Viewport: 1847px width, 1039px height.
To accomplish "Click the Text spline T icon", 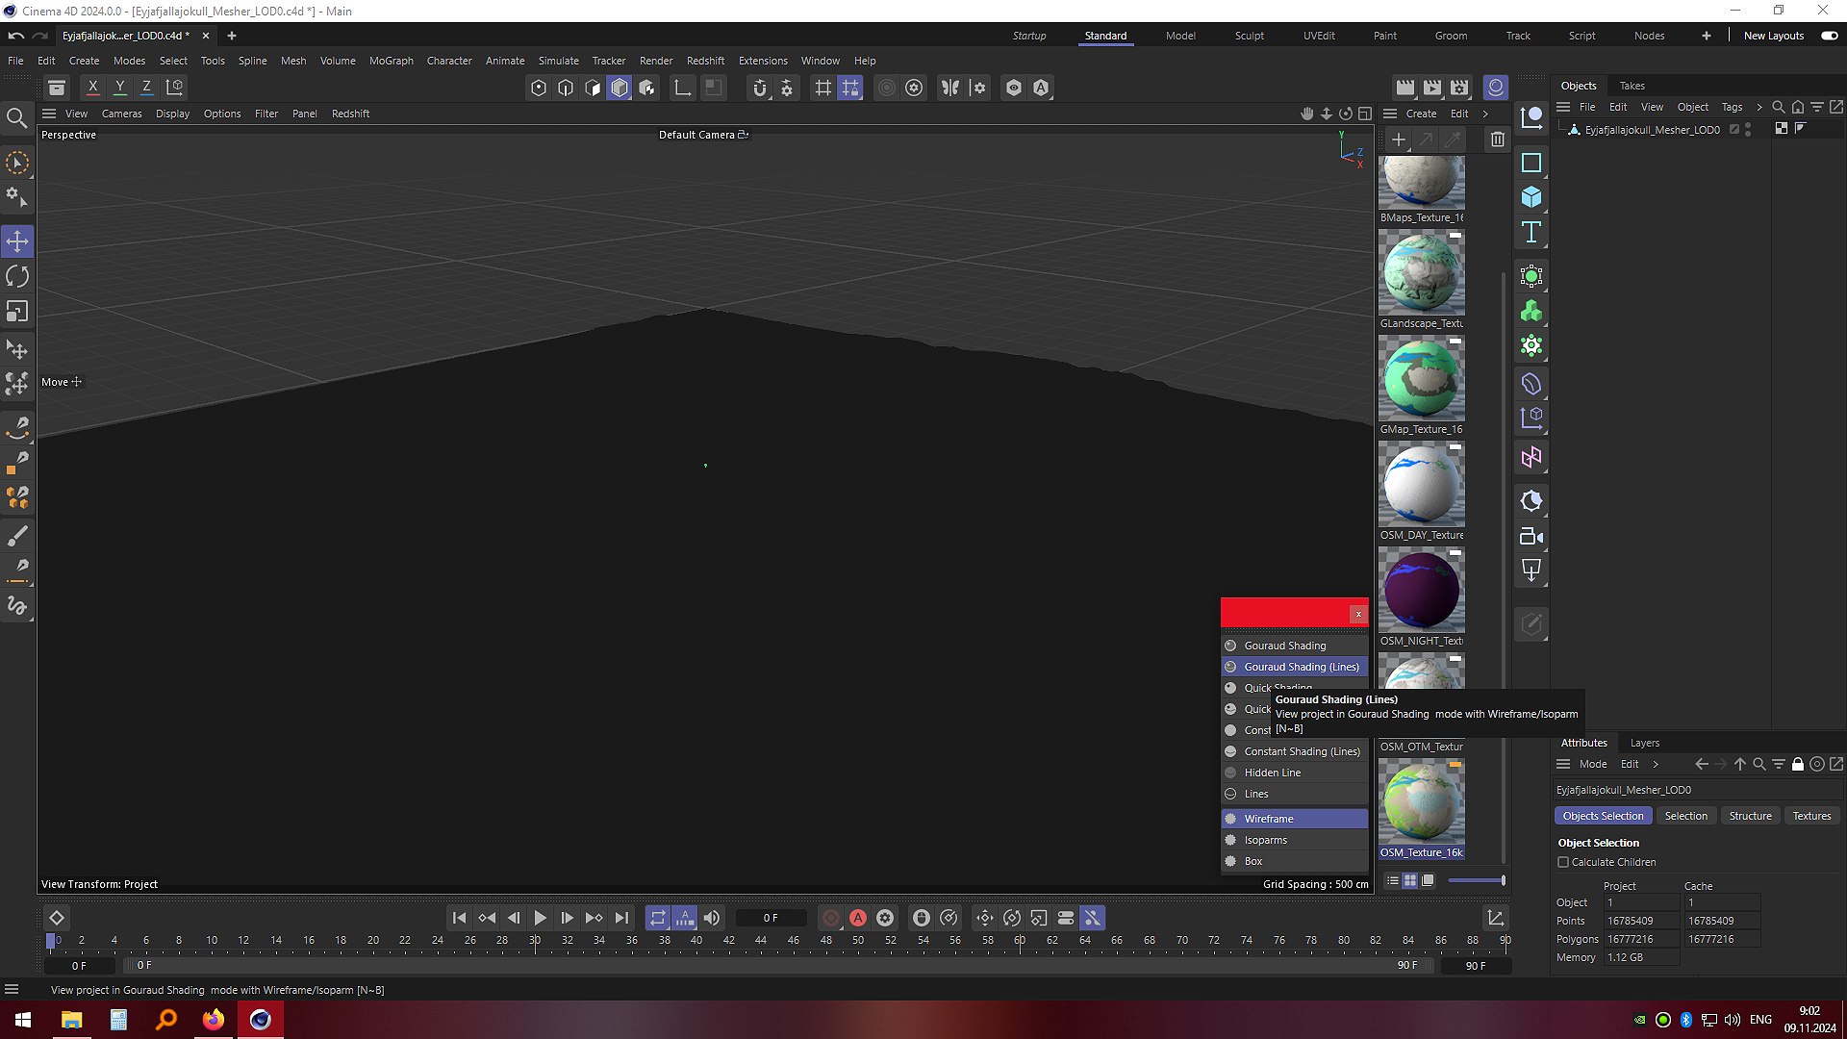I will [x=1531, y=232].
